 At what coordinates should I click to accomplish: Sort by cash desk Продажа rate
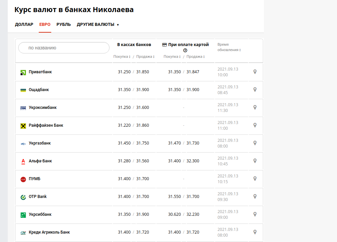[x=146, y=56]
